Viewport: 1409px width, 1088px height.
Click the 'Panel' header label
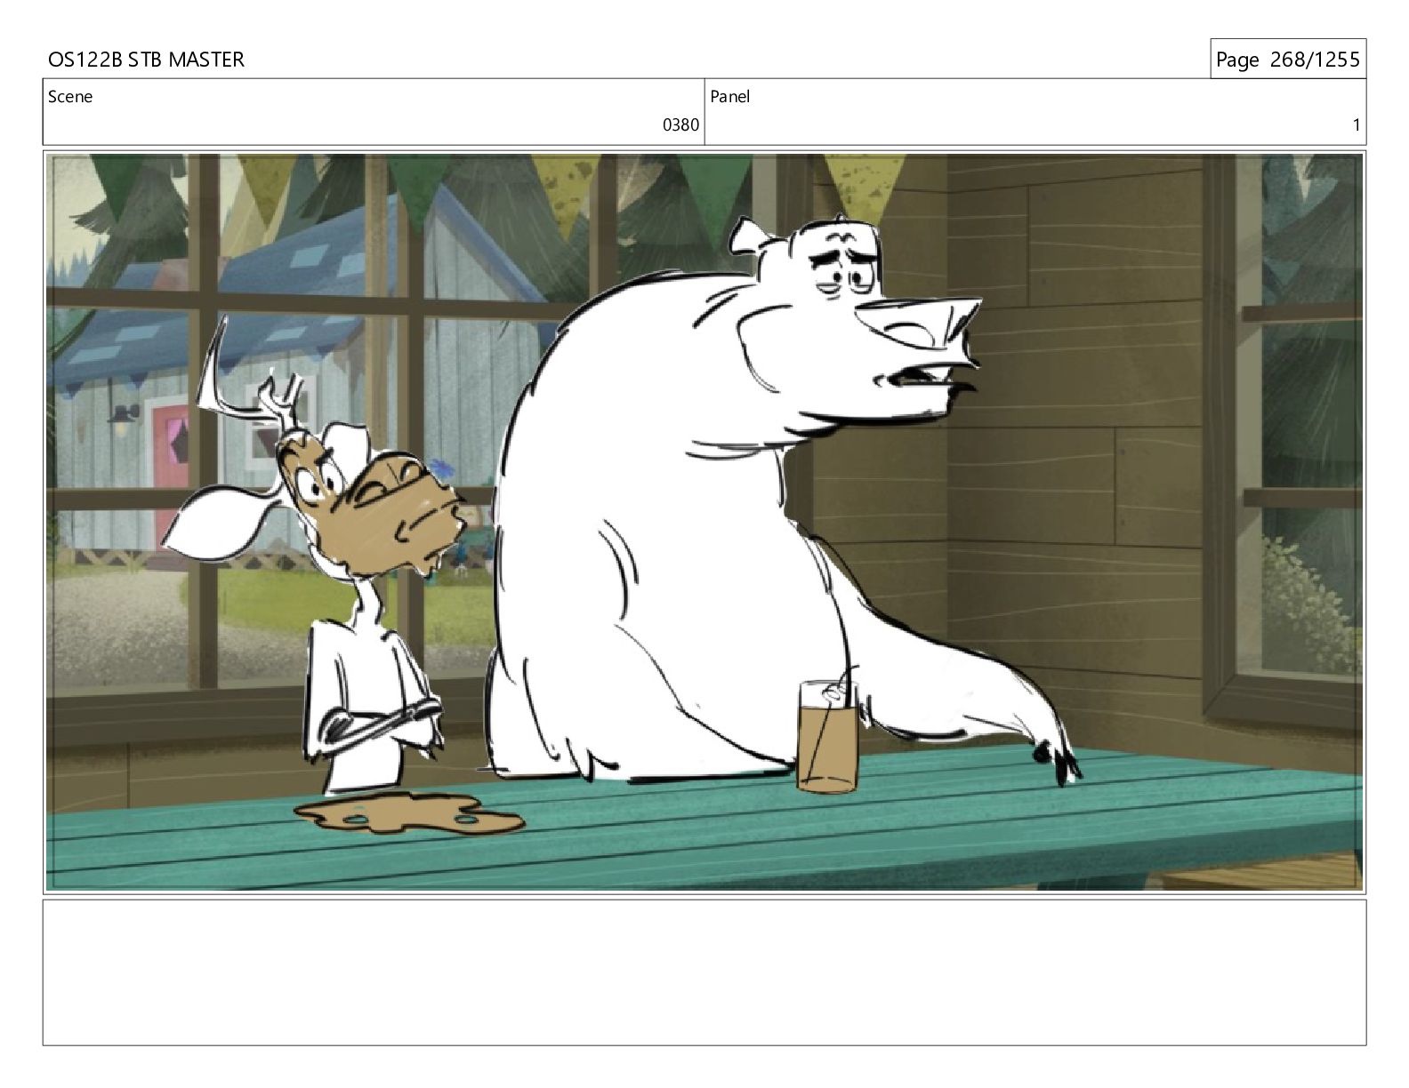[x=729, y=97]
